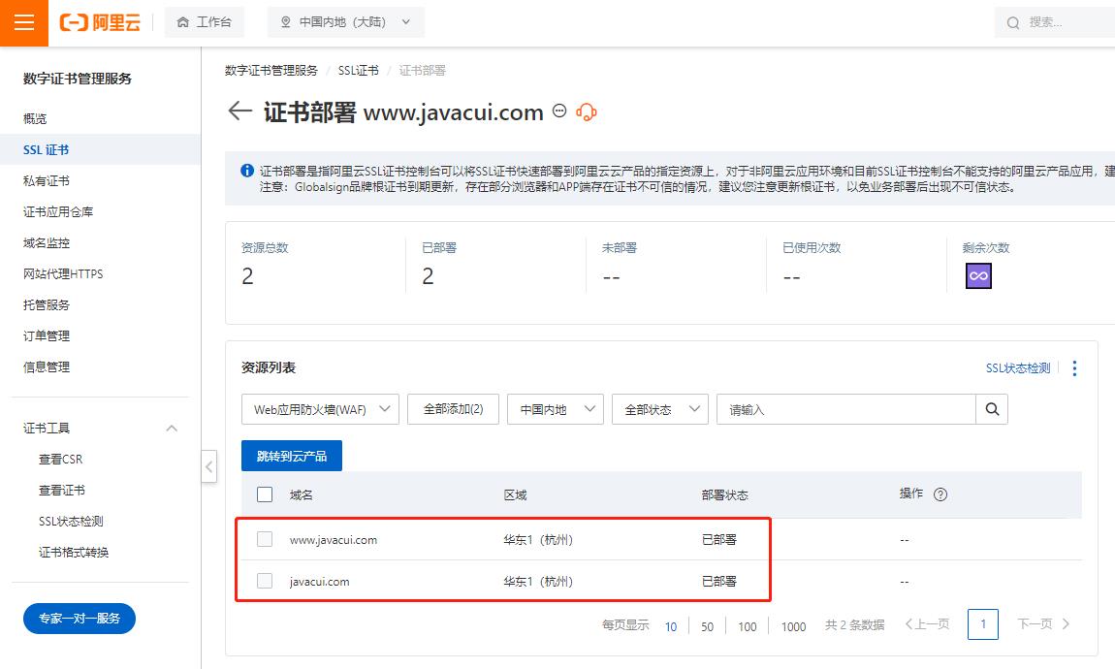This screenshot has height=669, width=1115.
Task: Click the javacui.com domain cell
Action: point(319,582)
